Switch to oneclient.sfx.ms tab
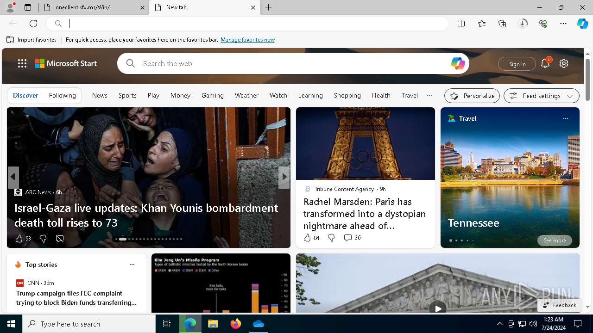 (93, 7)
